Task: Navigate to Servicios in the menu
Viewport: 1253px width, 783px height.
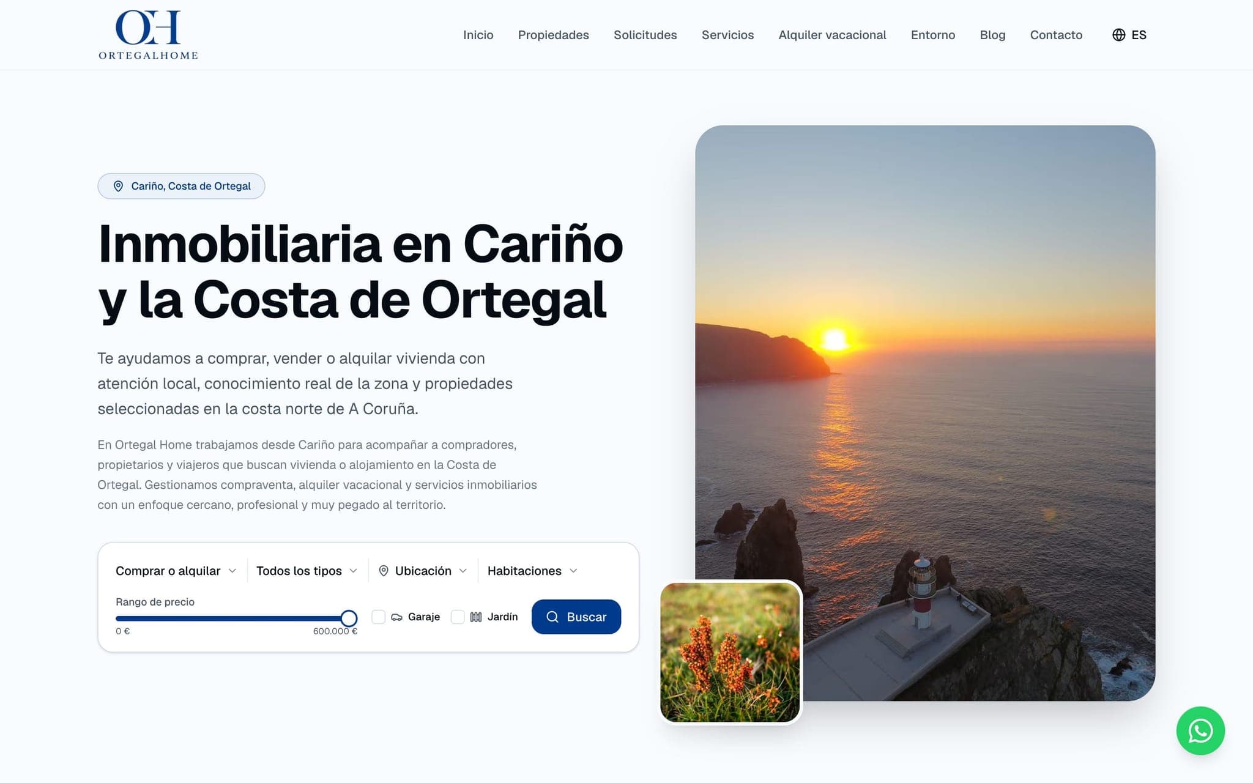Action: pyautogui.click(x=727, y=35)
